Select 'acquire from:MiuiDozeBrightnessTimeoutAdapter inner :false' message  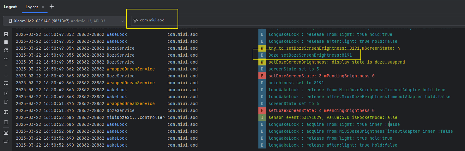360,131
